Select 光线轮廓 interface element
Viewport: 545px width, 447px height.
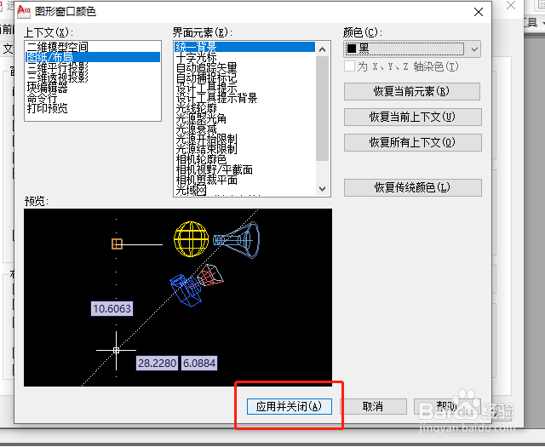[244, 108]
